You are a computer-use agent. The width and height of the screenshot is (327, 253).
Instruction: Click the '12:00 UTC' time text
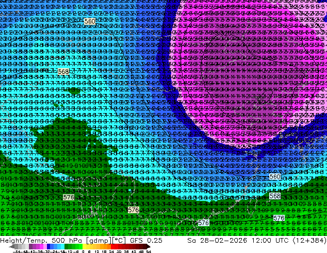[270, 241]
